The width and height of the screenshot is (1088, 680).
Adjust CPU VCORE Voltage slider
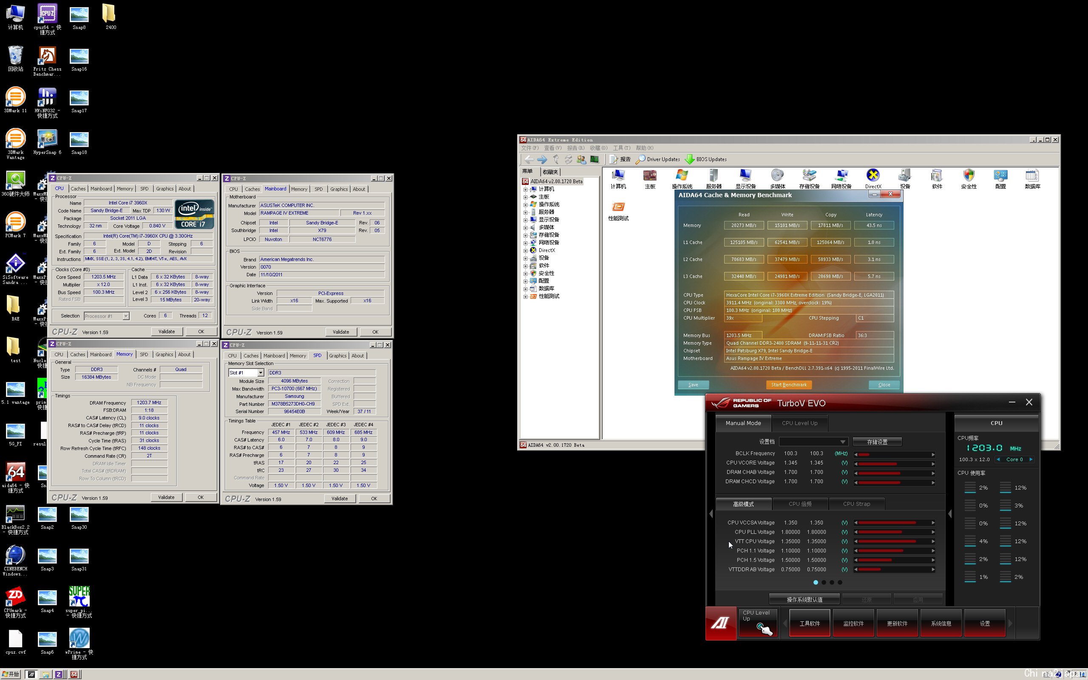point(894,464)
